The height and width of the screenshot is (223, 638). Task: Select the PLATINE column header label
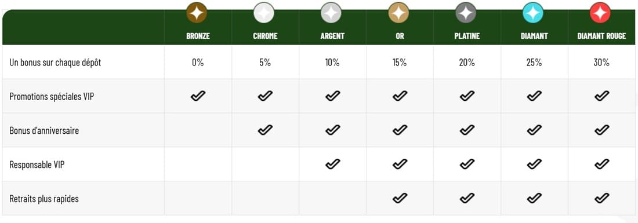pos(467,36)
